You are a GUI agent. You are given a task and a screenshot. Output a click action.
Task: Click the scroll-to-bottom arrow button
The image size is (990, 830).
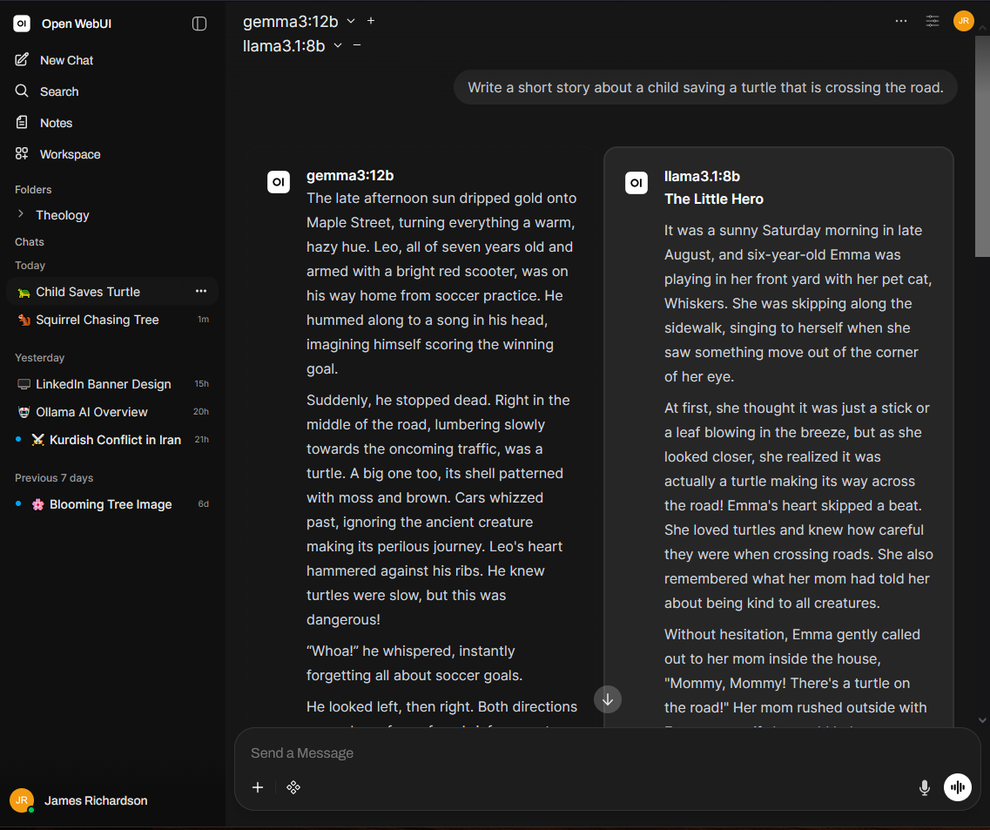pos(608,699)
